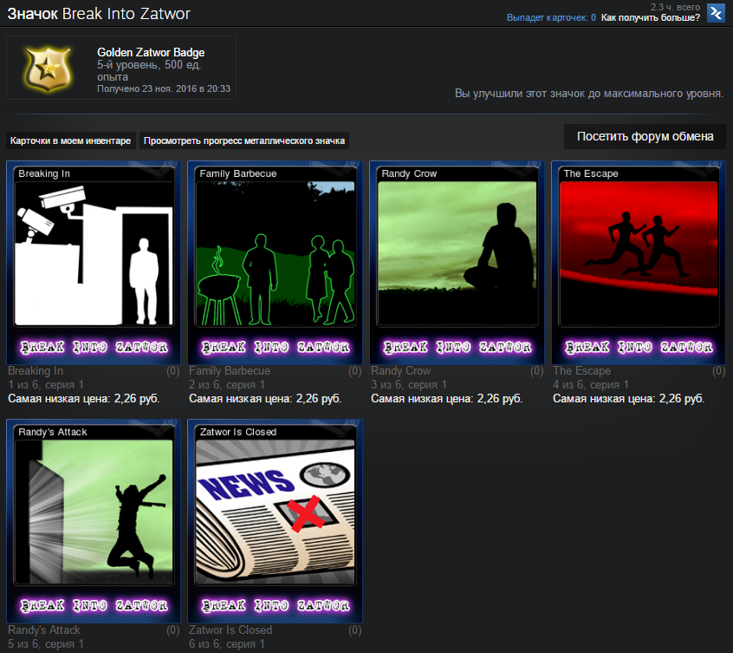Screen dimensions: 733x653
Task: Click '5-й уровень, 500 ед. опыта' text
Action: pos(149,70)
